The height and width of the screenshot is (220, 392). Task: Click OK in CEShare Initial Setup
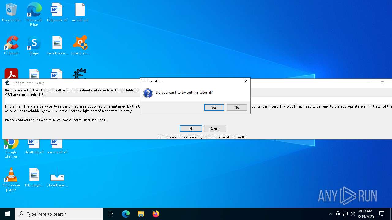click(191, 128)
